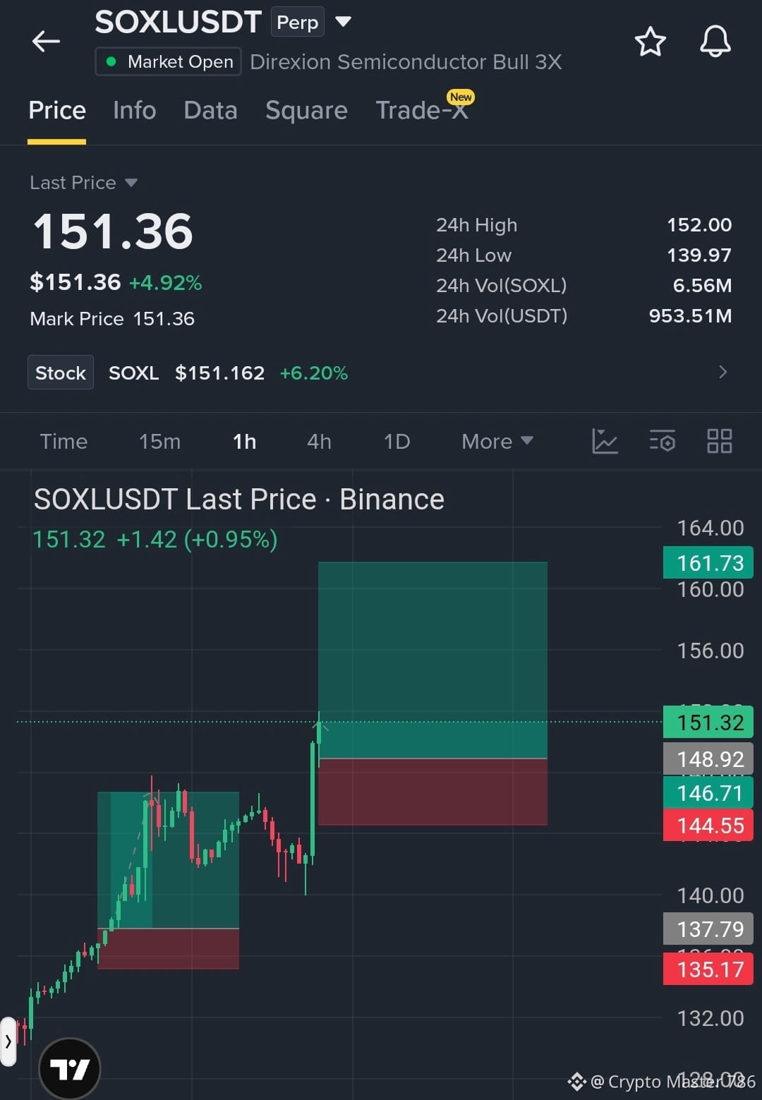Open the chart indicators icon
The image size is (762, 1100).
605,441
